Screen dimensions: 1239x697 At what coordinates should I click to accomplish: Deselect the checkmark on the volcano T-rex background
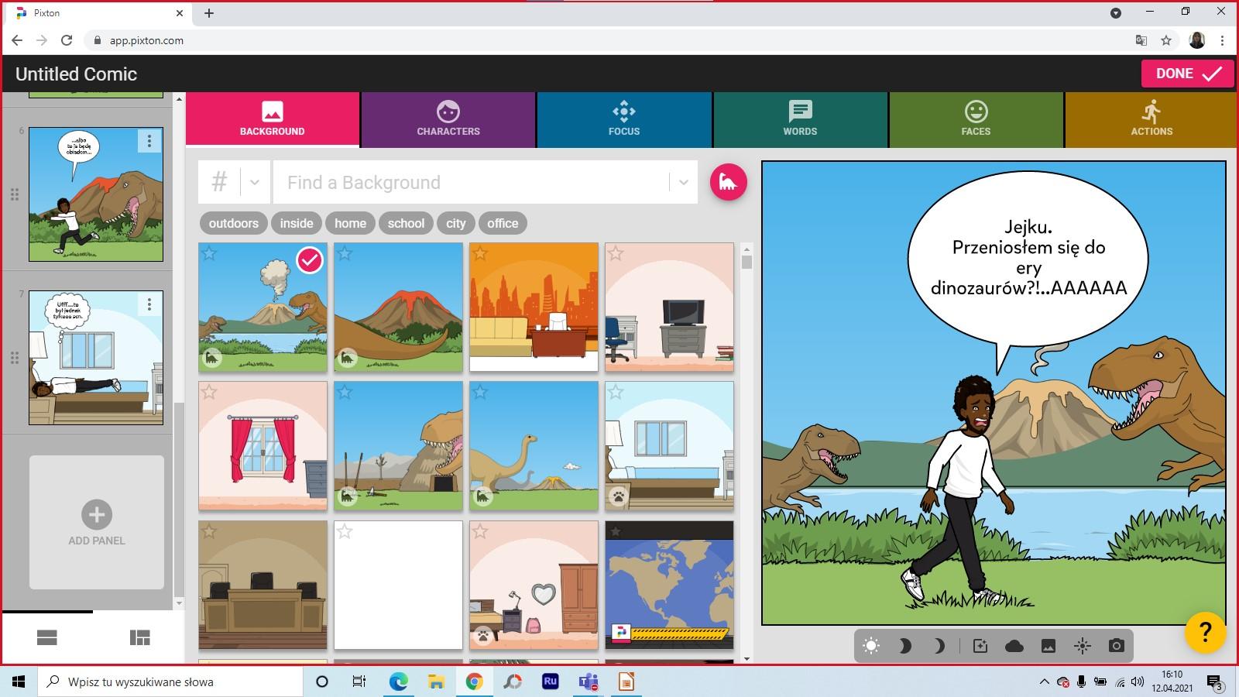310,260
